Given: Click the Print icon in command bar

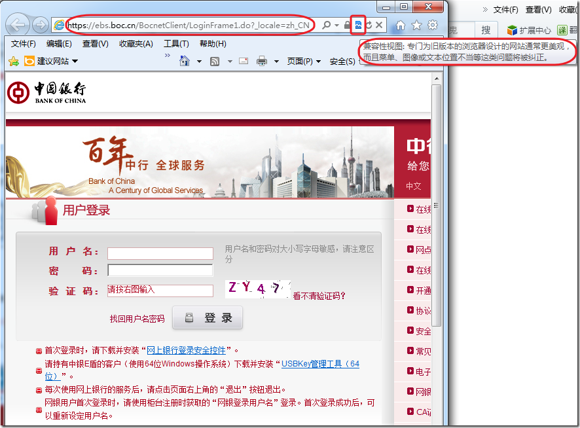Looking at the screenshot, I should [262, 61].
